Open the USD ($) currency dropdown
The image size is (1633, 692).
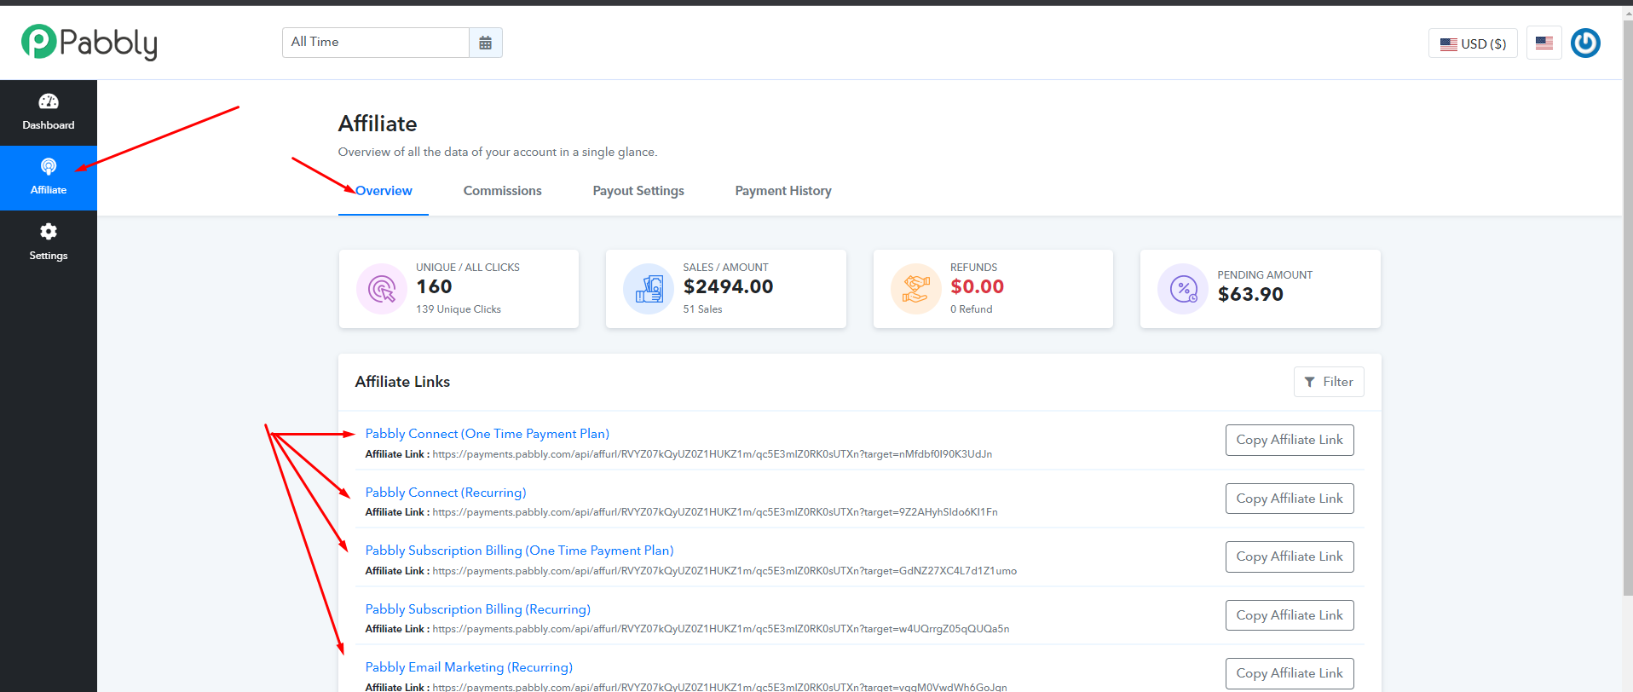click(1473, 43)
